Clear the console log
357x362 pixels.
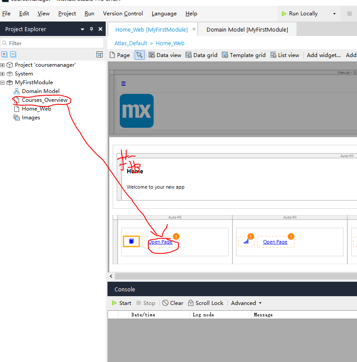(173, 303)
